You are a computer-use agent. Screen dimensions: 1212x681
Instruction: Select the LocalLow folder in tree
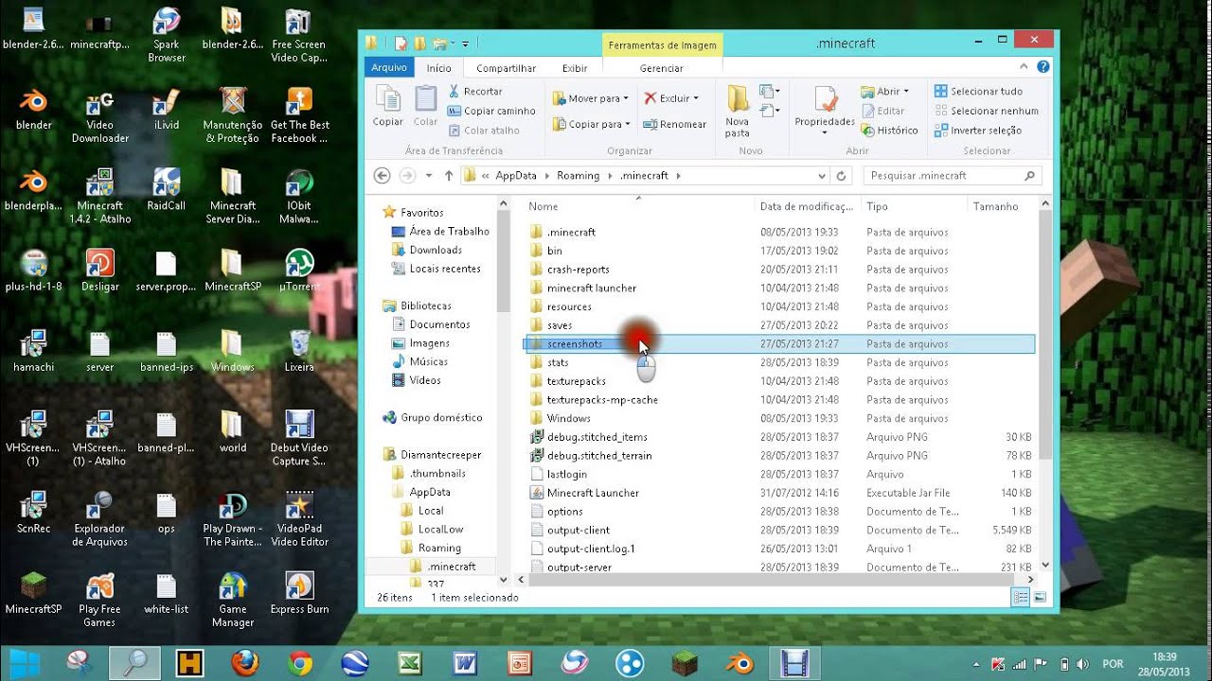tap(440, 529)
